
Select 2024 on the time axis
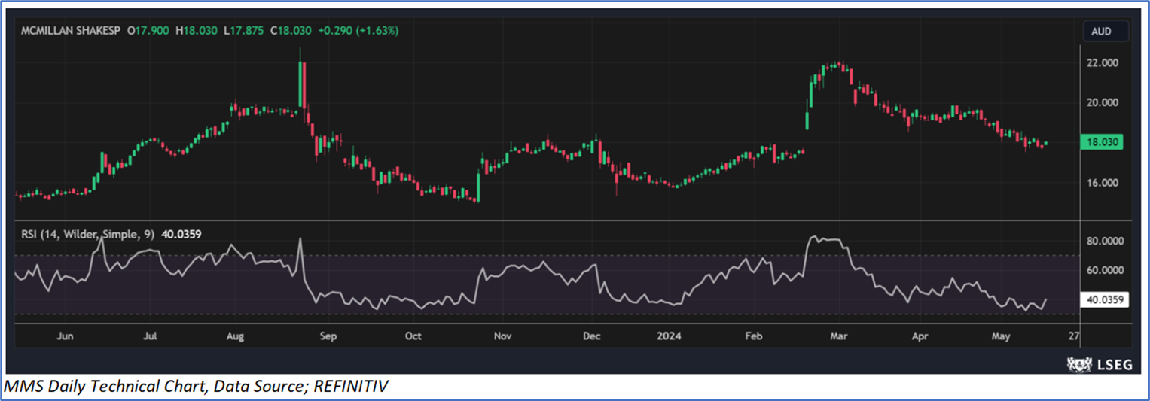click(668, 336)
